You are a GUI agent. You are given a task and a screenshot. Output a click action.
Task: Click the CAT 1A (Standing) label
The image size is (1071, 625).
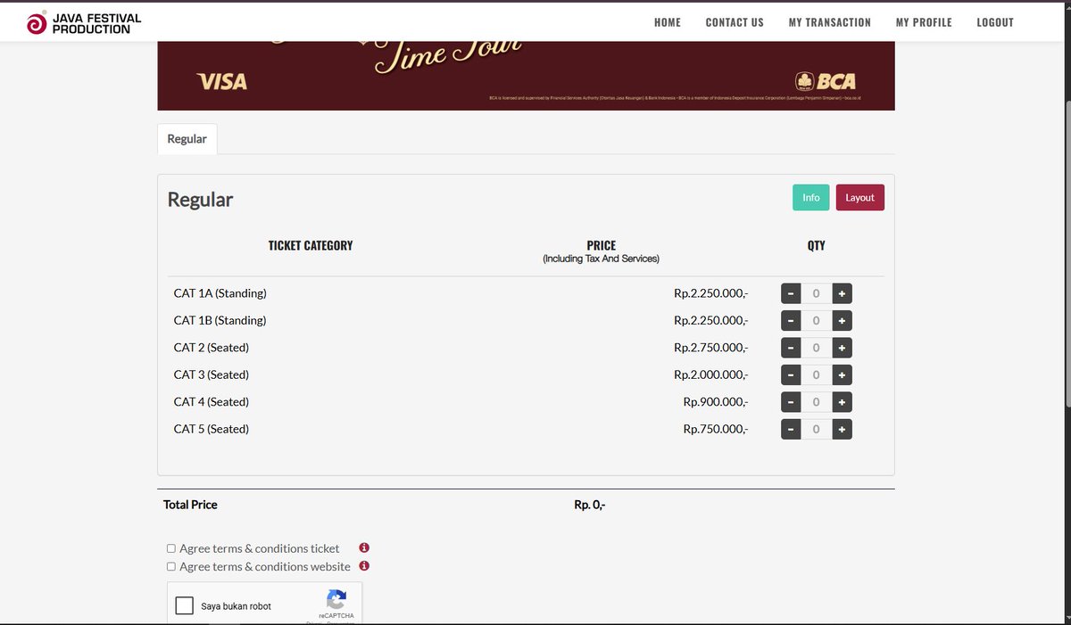220,293
